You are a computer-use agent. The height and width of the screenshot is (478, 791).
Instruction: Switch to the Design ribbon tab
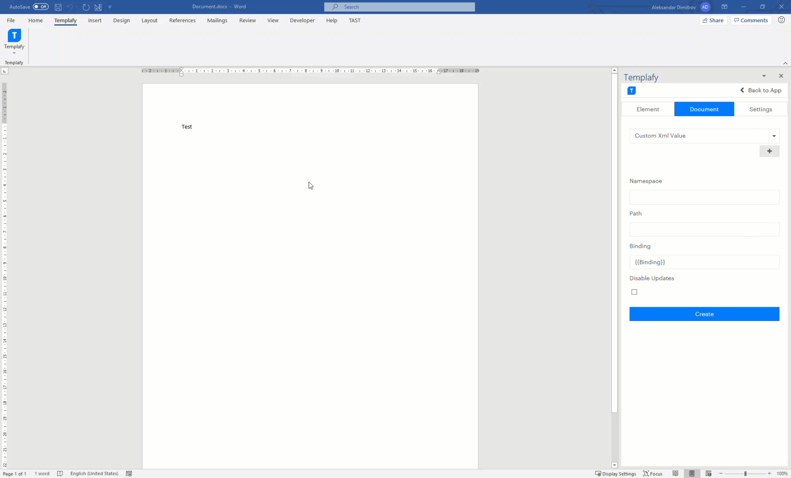click(121, 20)
